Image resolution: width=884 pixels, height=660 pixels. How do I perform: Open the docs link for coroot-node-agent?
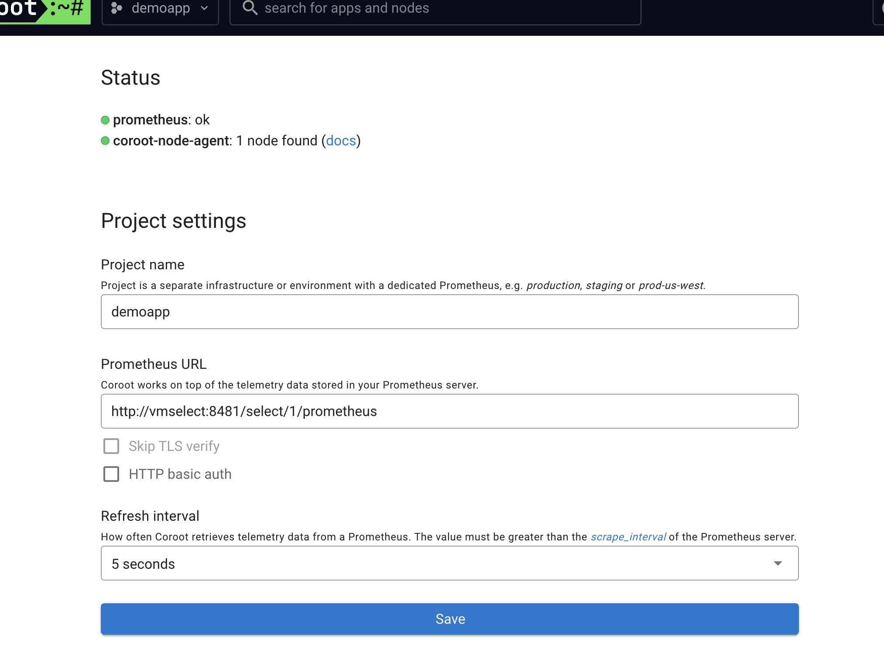pyautogui.click(x=341, y=141)
